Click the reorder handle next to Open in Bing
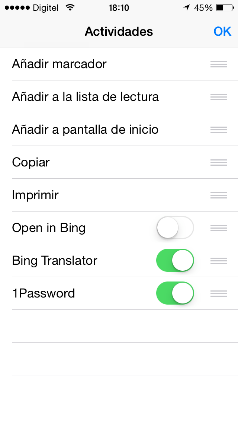The image size is (238, 423). click(x=218, y=228)
